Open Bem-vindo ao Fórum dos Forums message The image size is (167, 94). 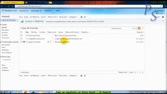(x=65, y=36)
